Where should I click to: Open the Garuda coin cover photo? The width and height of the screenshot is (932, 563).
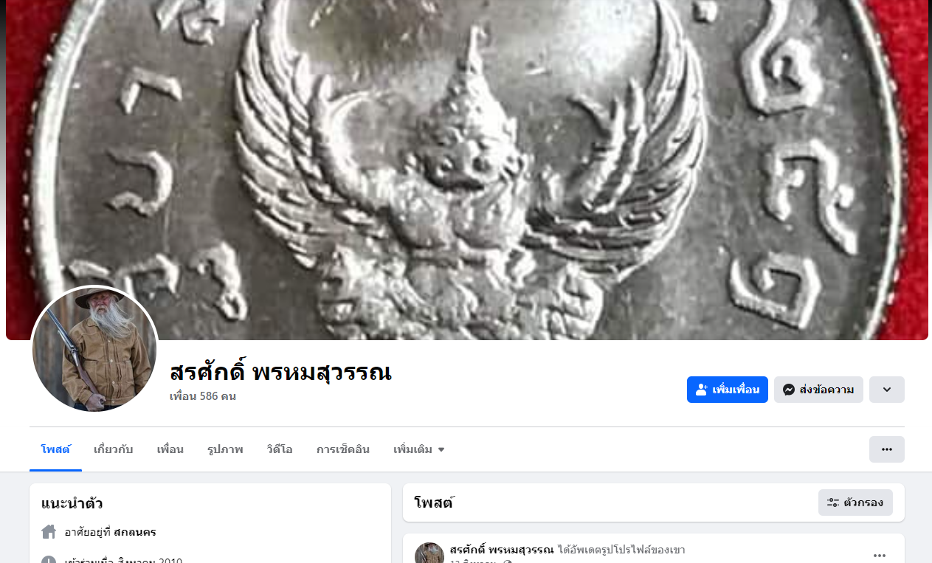[x=467, y=170]
